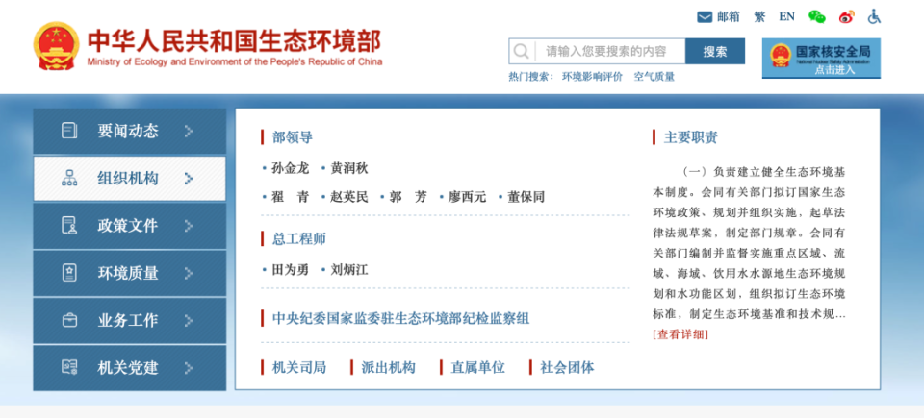Viewport: 924px width, 418px height.
Task: Click the 点击进入 text on nuclear banner
Action: (x=835, y=70)
